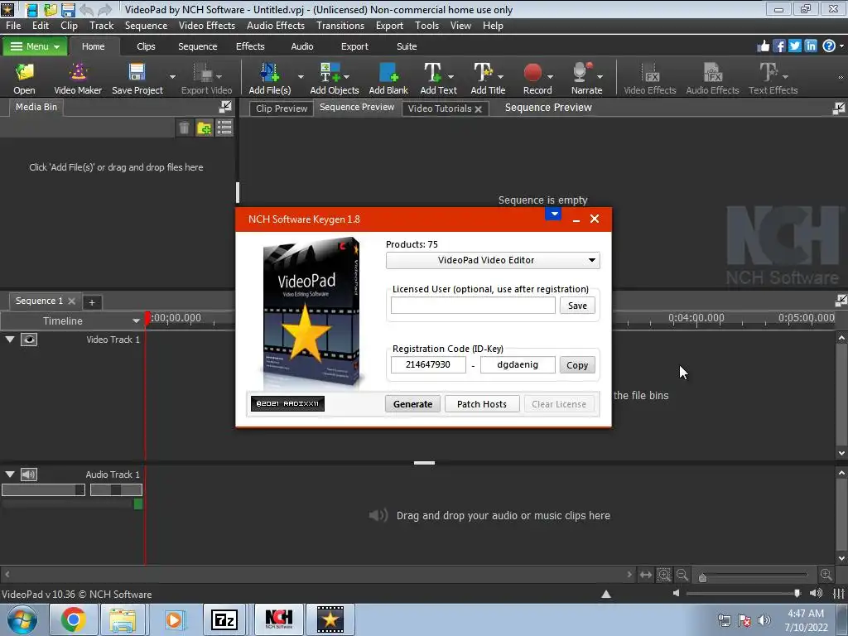
Task: Collapse Audio Track 1 triangle
Action: point(10,475)
